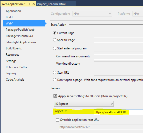The height and width of the screenshot is (133, 143).
Task: Open the Configuration dropdown
Action: [92, 14]
